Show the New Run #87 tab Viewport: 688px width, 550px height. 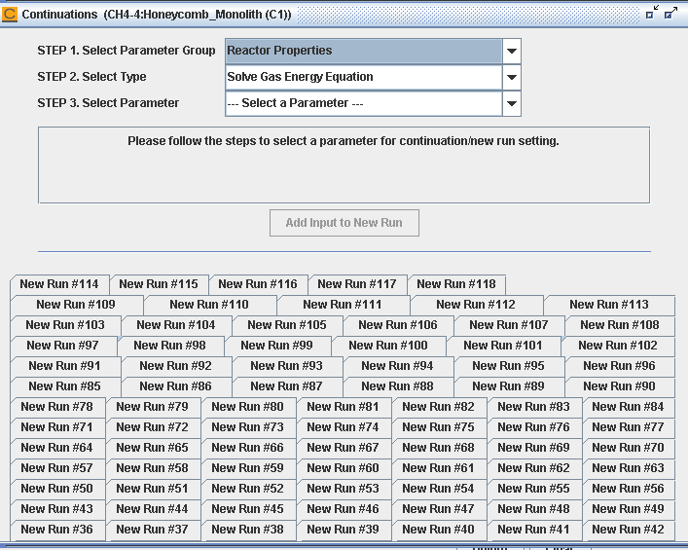click(x=286, y=386)
